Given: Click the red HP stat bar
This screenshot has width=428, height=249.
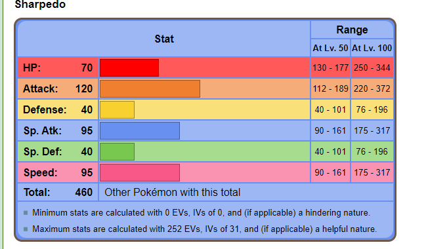Looking at the screenshot, I should pos(129,67).
